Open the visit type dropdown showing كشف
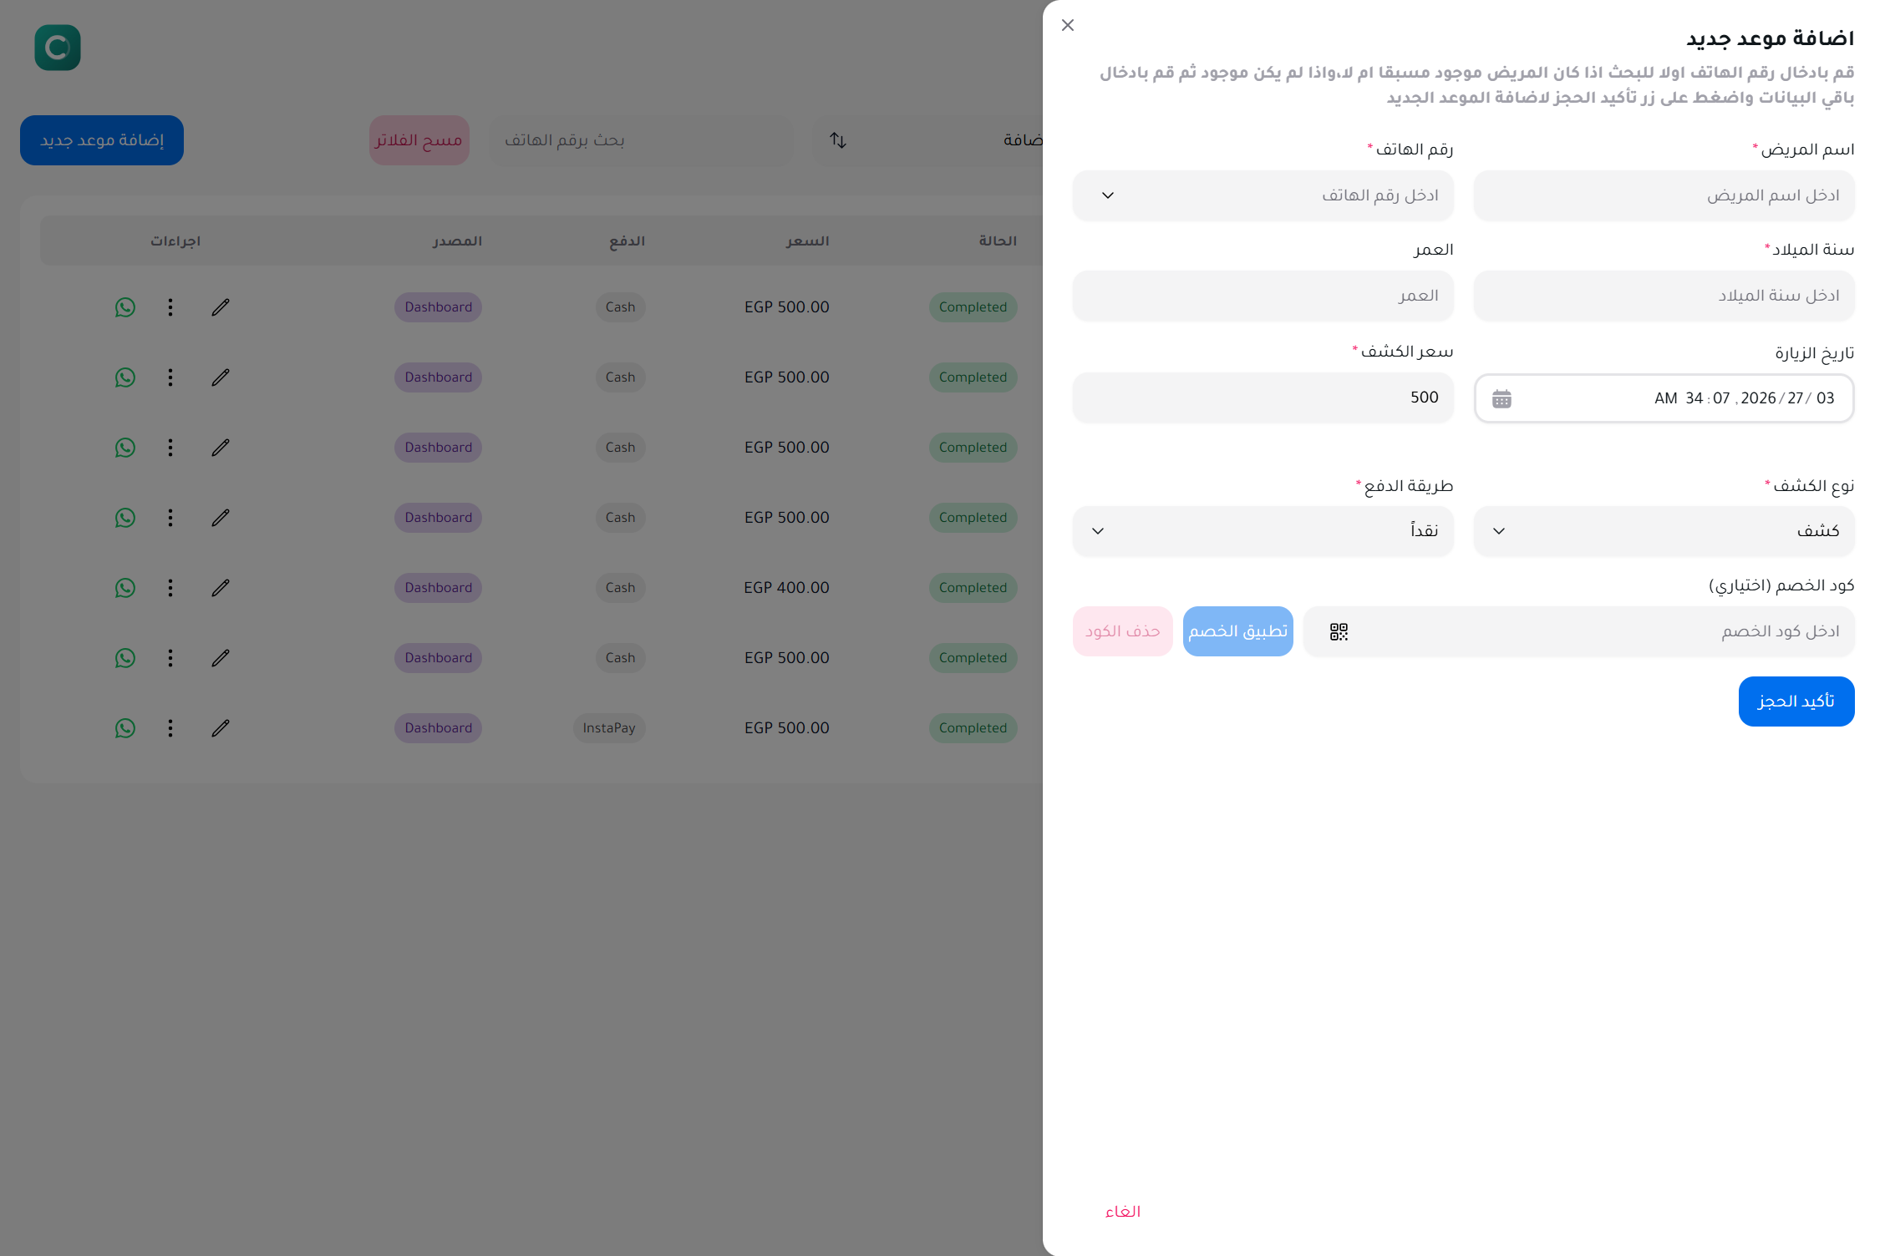1885x1256 pixels. [1664, 531]
